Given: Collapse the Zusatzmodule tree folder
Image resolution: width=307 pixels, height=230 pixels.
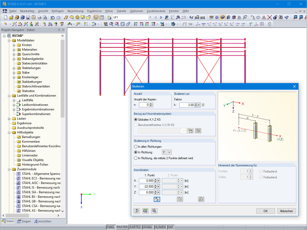Looking at the screenshot, I should 9,169.
